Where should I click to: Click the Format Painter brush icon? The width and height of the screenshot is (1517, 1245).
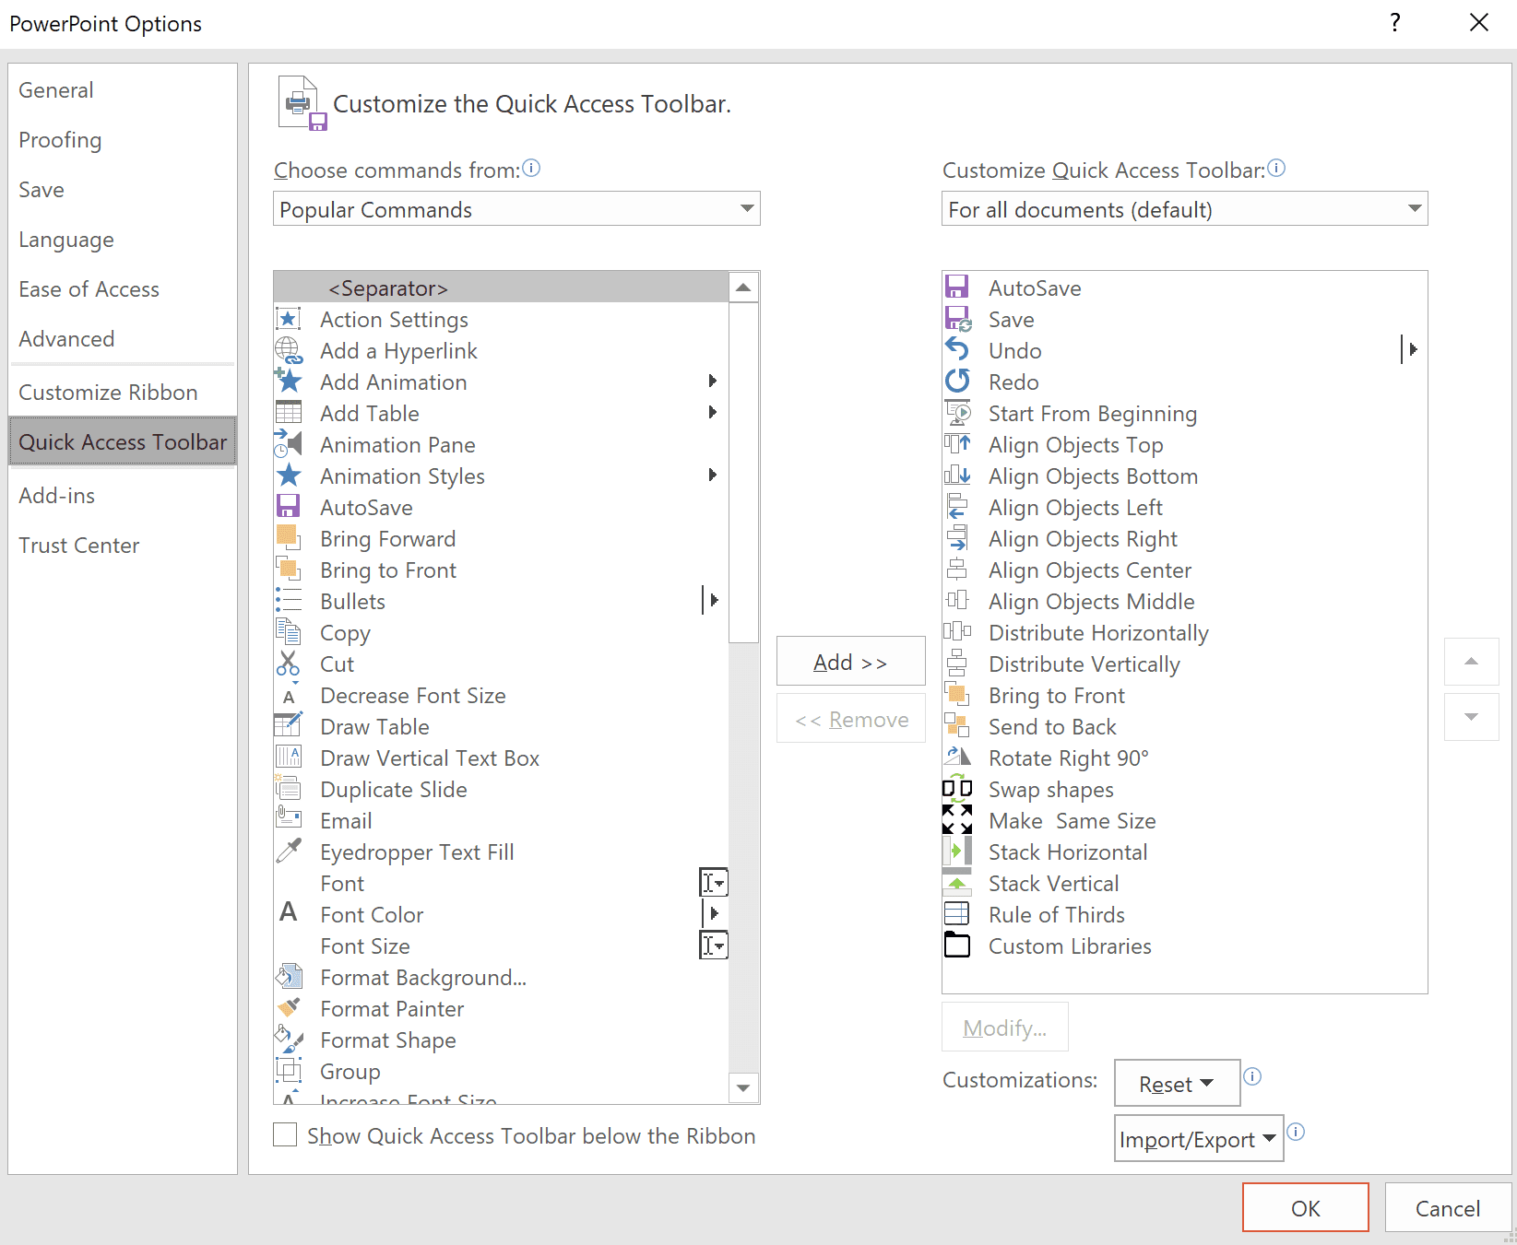click(x=289, y=1008)
